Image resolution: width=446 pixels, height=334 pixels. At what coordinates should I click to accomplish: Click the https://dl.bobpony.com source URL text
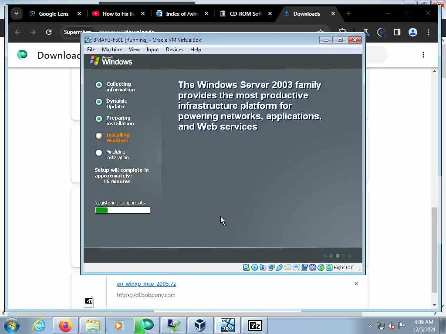(x=146, y=295)
